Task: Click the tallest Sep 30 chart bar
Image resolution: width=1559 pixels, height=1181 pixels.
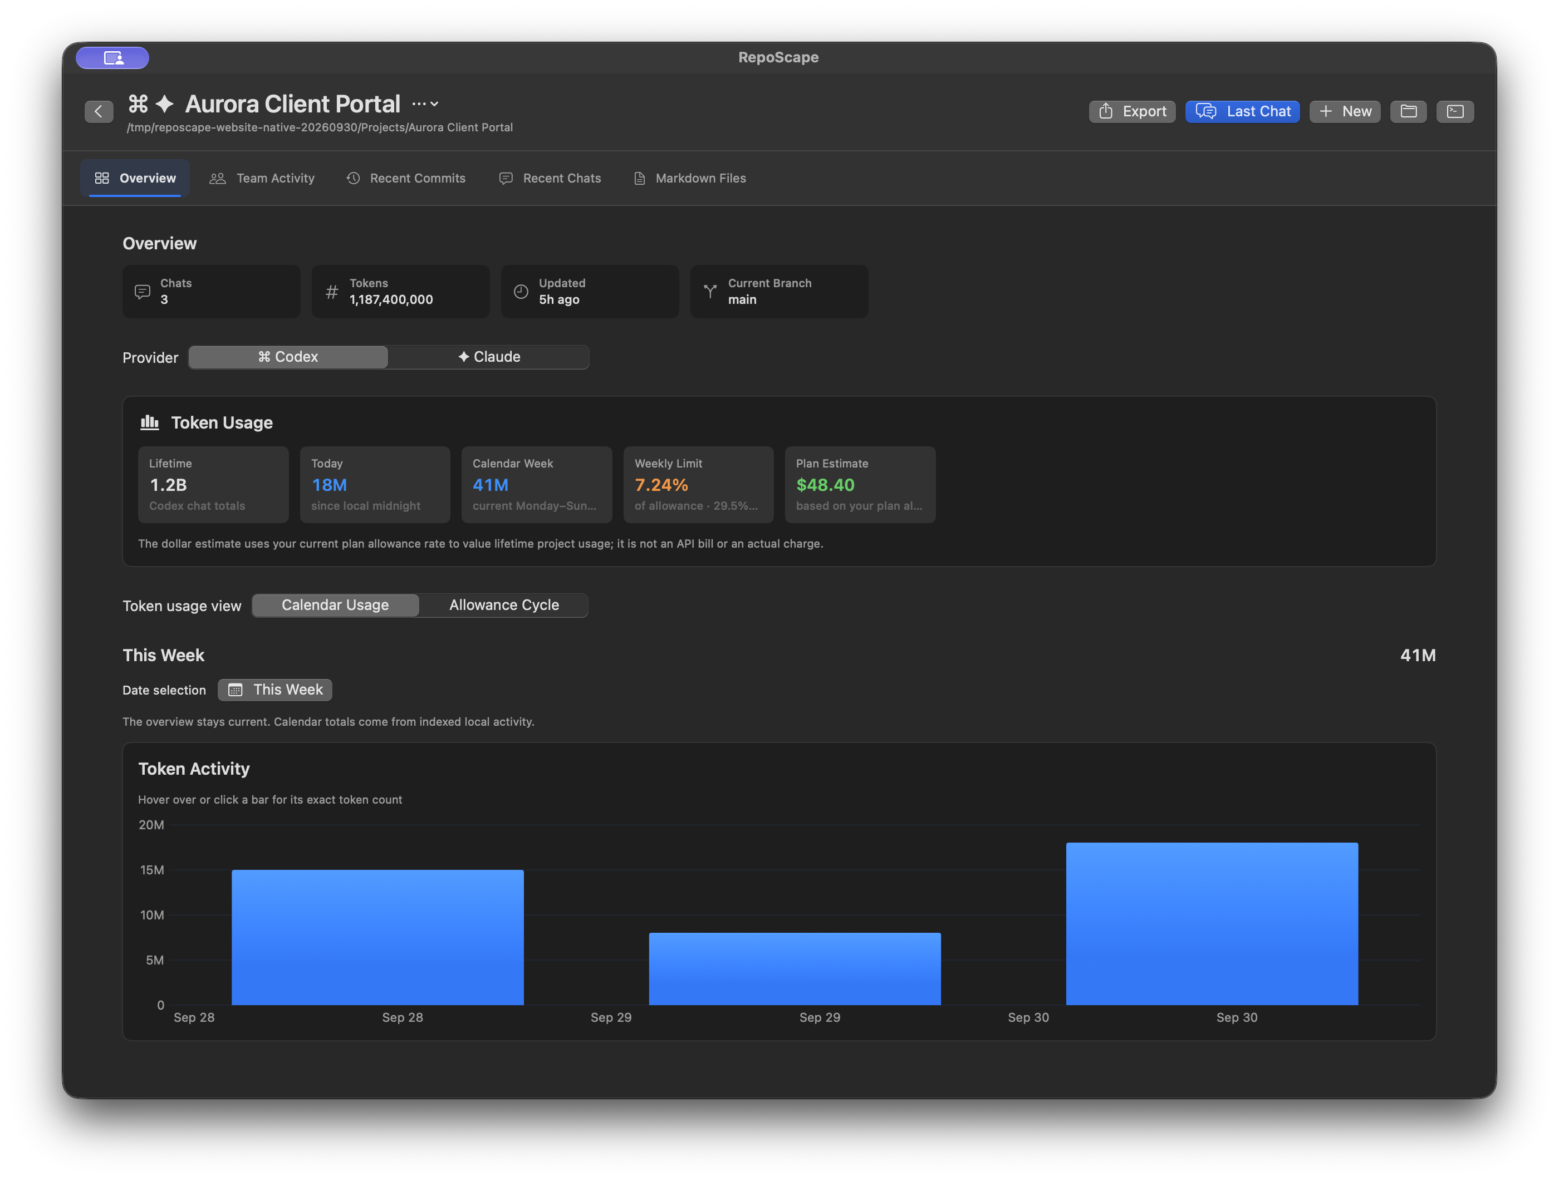Action: pos(1212,924)
